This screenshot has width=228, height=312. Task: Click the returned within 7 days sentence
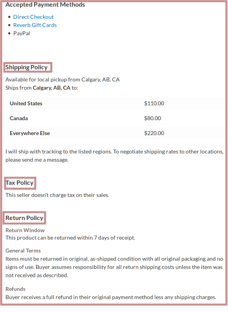tap(70, 238)
